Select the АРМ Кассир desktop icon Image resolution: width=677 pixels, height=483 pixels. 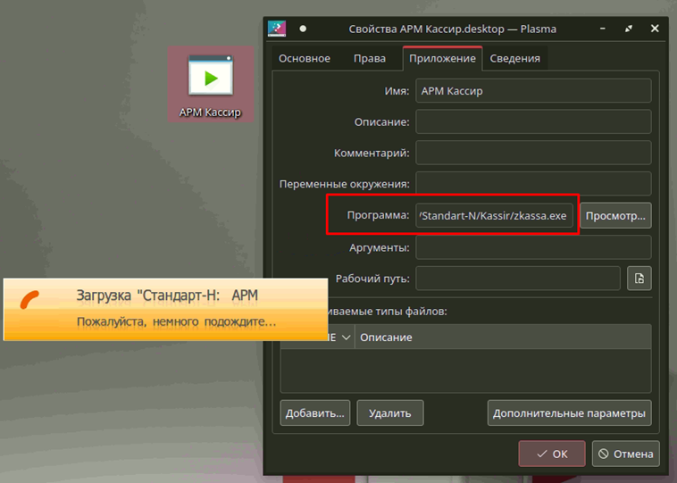click(210, 85)
